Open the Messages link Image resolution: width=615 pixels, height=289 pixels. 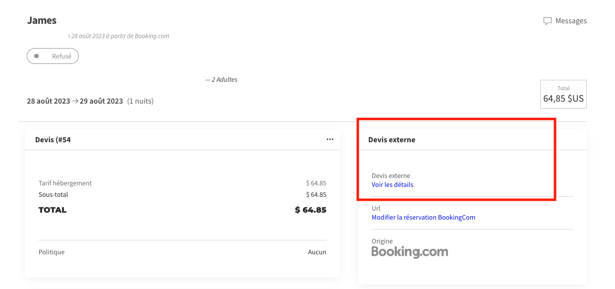coord(570,21)
